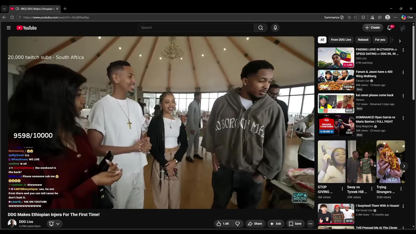The height and width of the screenshot is (234, 416).
Task: Click the browser address bar URL
Action: pos(56,17)
